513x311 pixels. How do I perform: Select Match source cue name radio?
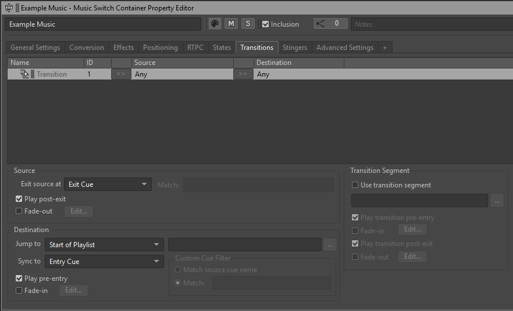[177, 270]
